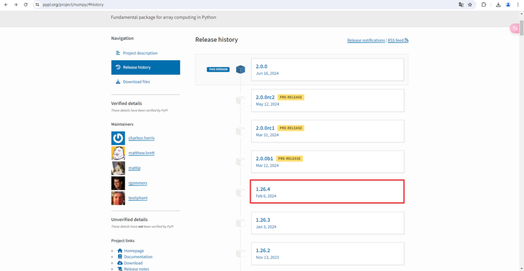This screenshot has width=524, height=271.
Task: Open release 1.26.2 dated Nov 13, 2023
Action: pyautogui.click(x=327, y=254)
